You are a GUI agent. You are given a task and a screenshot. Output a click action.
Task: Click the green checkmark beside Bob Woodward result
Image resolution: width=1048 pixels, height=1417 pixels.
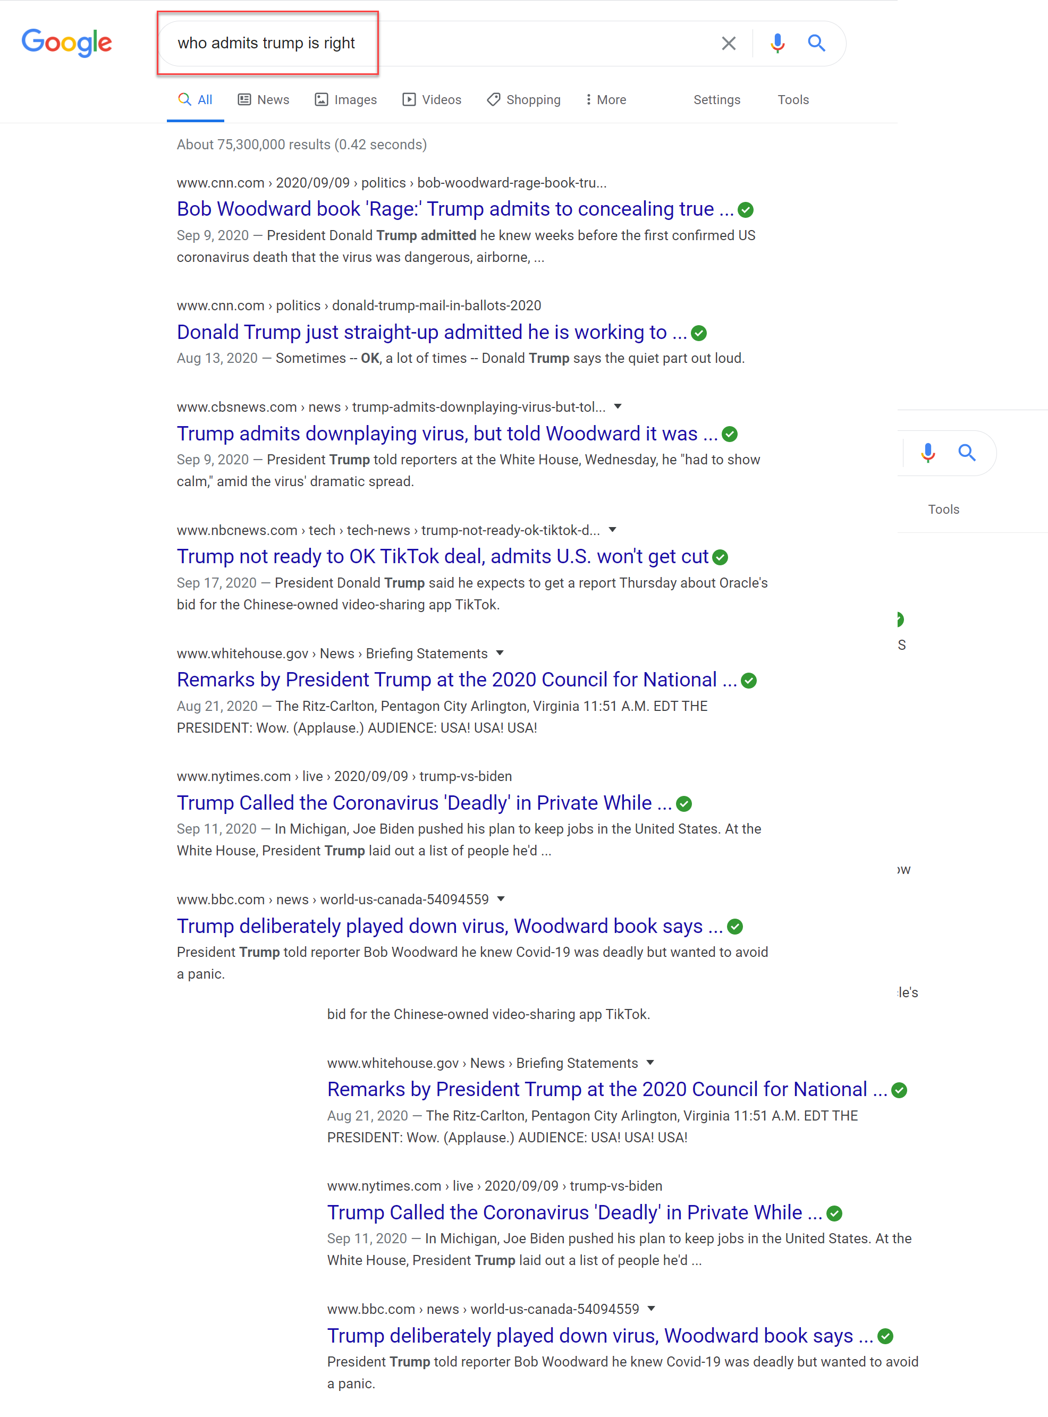tap(746, 210)
